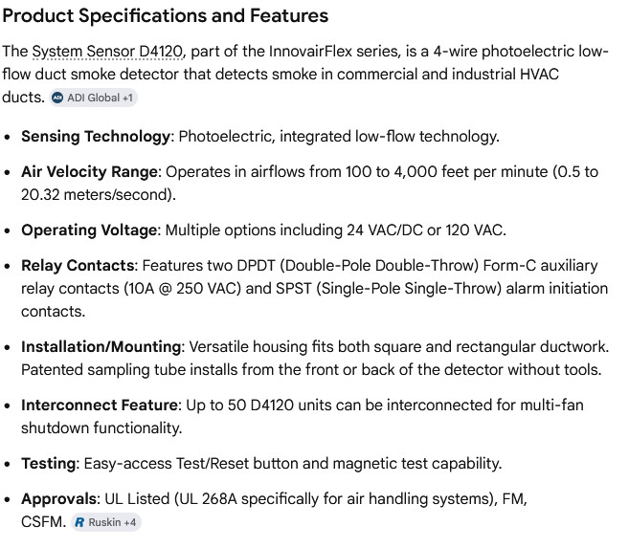Click the ADI Global logo icon
The image size is (629, 548).
click(x=57, y=98)
